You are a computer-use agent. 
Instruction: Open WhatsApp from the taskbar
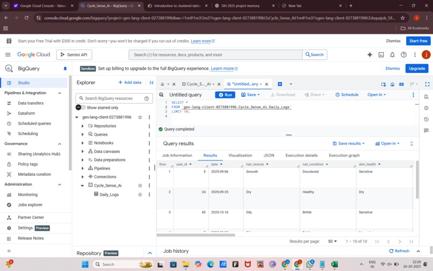pos(310,265)
